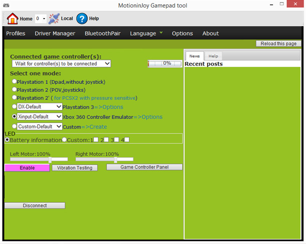306x244 pixels.
Task: Select LED Battery information radio
Action: 7,140
